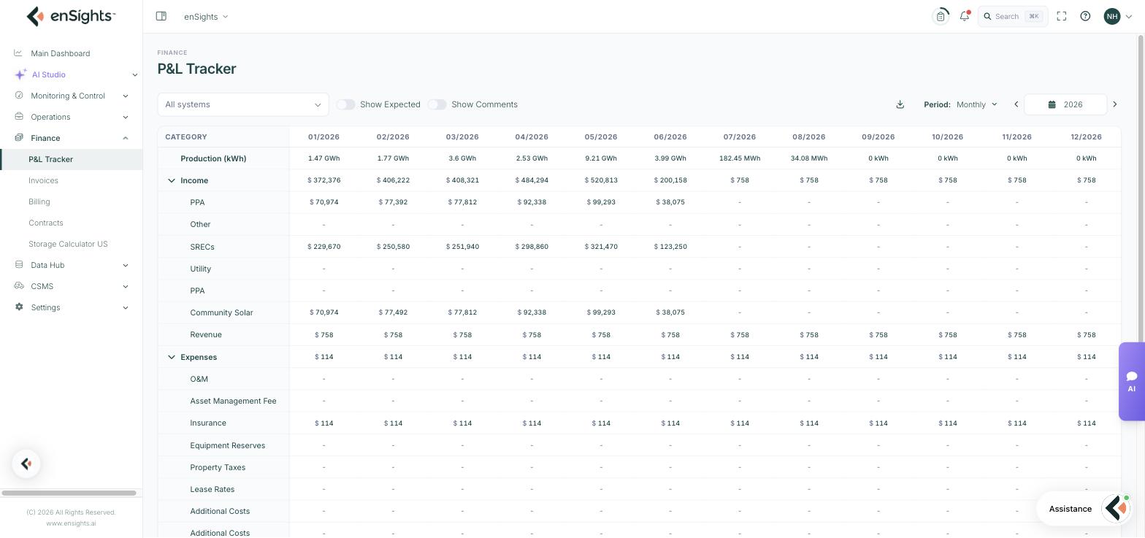Select P&L Tracker in sidebar

click(71, 159)
